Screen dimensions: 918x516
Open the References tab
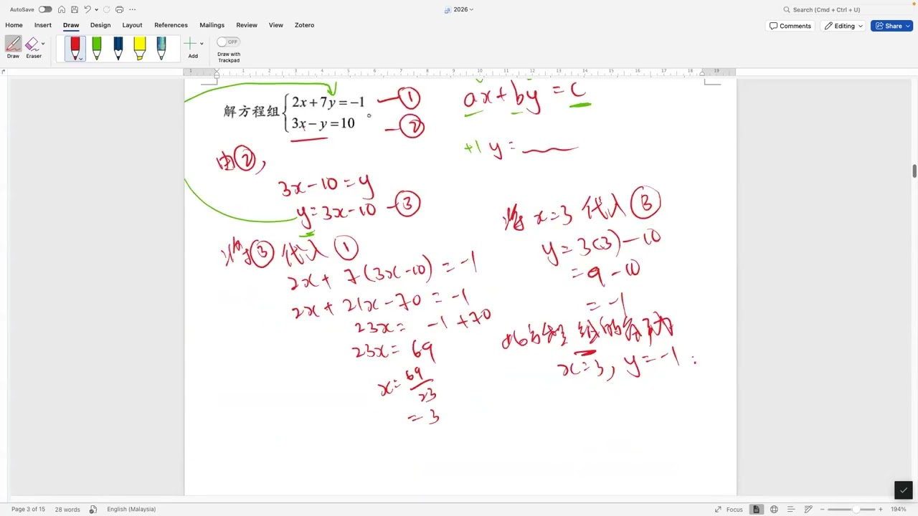(x=171, y=25)
